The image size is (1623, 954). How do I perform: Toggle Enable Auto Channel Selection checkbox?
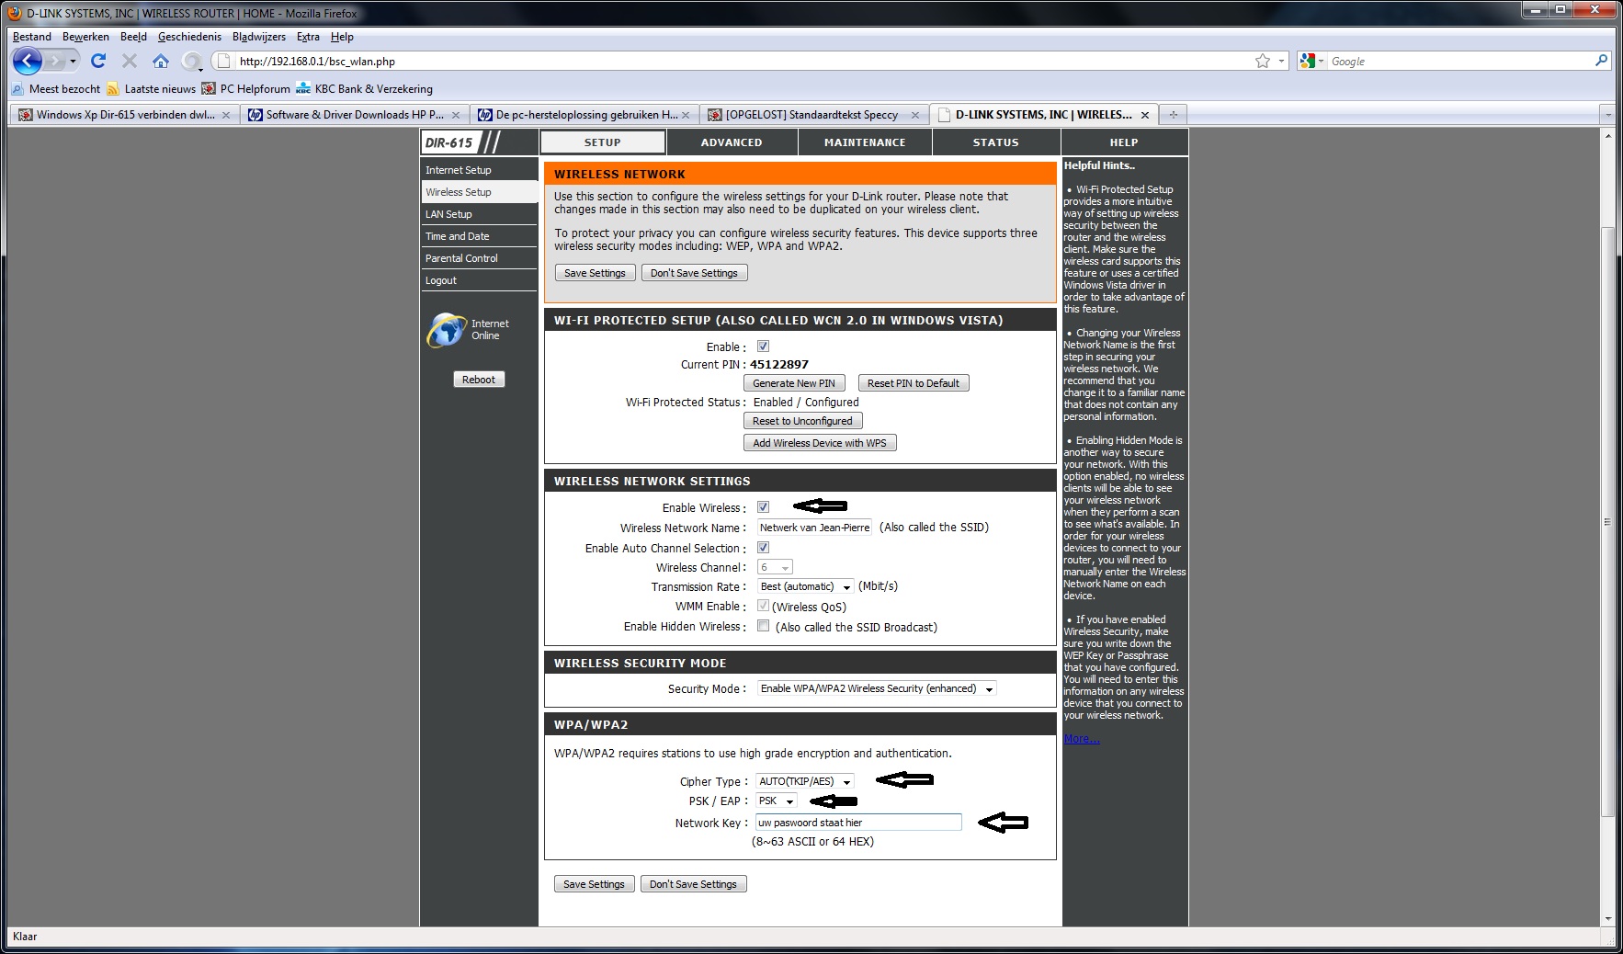point(763,548)
